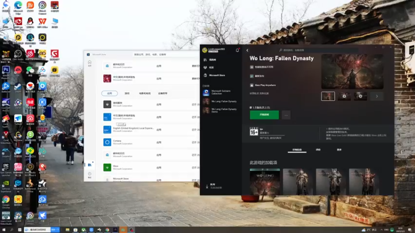415x233 pixels.
Task: Open Home in Microsoft Store sidebar
Action: (89, 63)
